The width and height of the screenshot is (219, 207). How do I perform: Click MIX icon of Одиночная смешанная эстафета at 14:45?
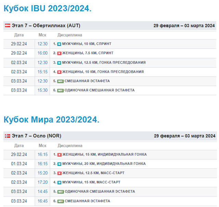point(61,192)
